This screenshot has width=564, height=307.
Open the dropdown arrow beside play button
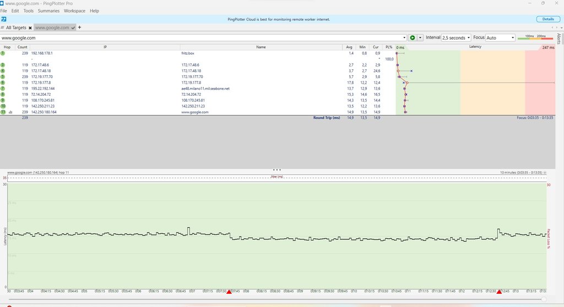[x=420, y=38]
